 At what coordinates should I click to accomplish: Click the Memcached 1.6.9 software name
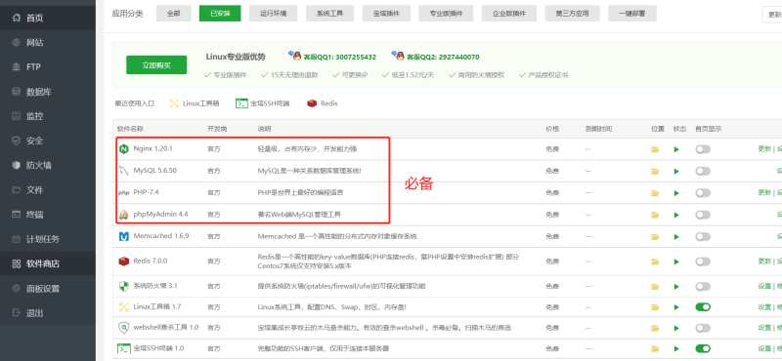(161, 236)
